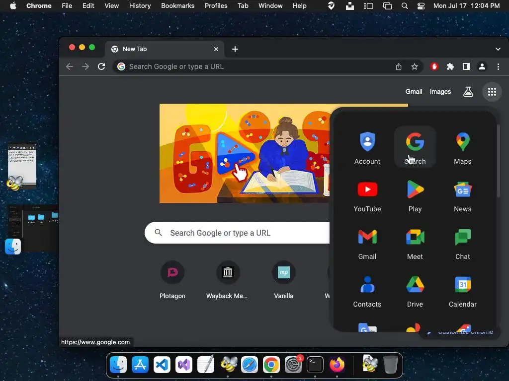Open the Chrome application menu
The image size is (509, 381).
(x=39, y=5)
